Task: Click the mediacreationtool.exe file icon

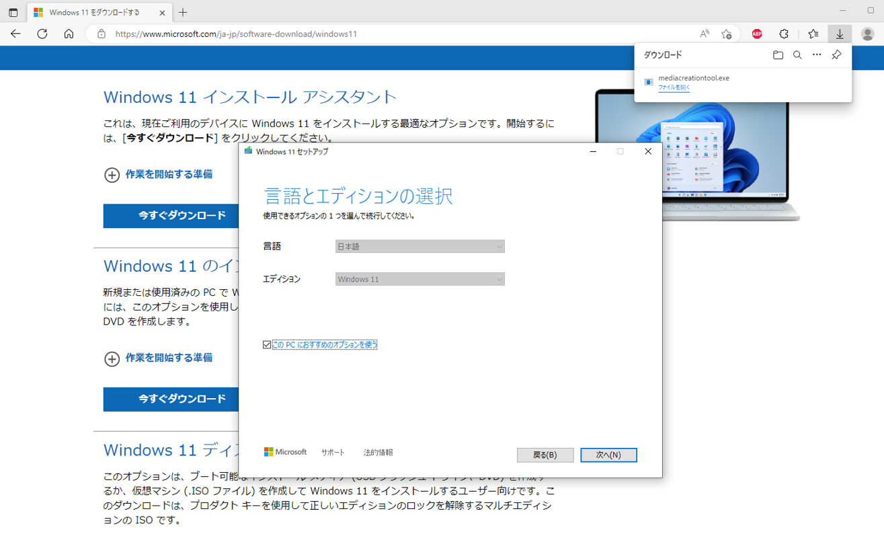Action: tap(649, 82)
